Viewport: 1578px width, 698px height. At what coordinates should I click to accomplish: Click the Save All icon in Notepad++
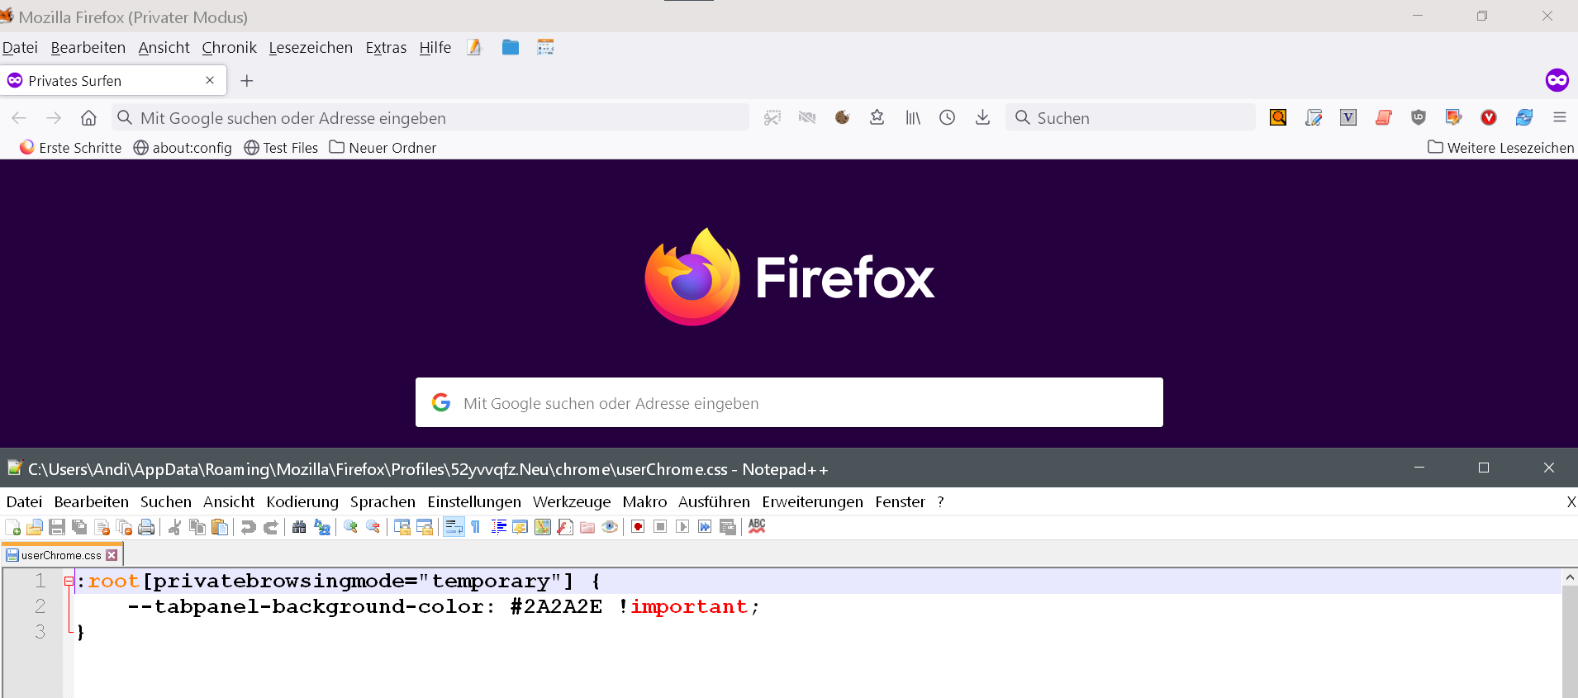click(79, 527)
